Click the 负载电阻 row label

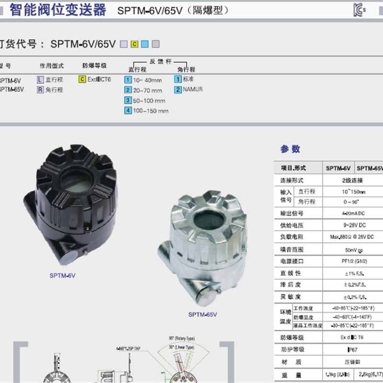coord(292,237)
